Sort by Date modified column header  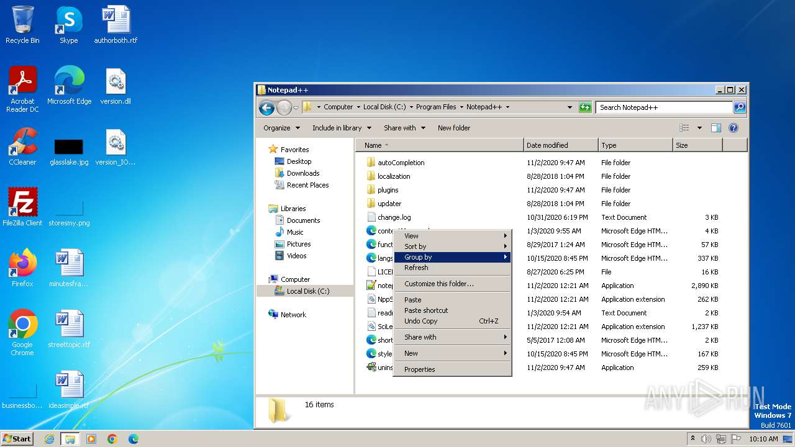point(561,145)
